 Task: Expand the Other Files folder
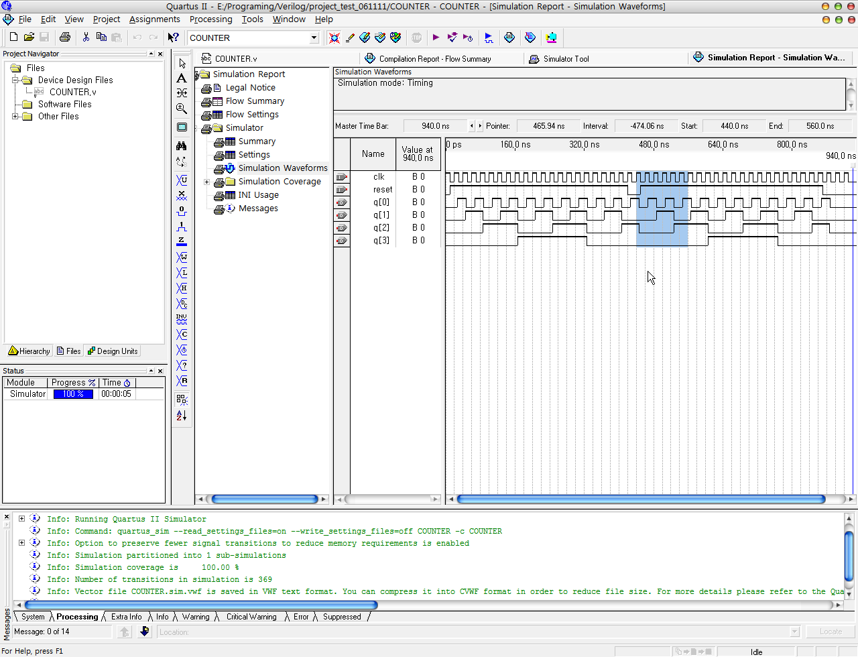pyautogui.click(x=15, y=117)
